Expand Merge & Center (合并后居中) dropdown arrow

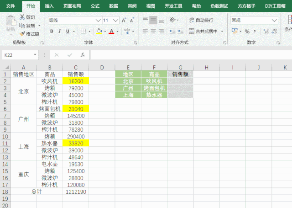(222, 32)
